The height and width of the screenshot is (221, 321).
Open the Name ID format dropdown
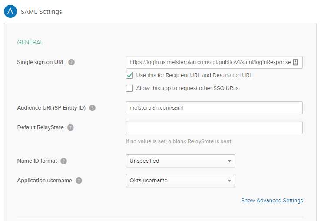tap(181, 161)
